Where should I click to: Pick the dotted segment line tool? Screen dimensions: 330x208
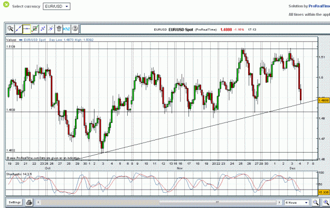(43, 29)
